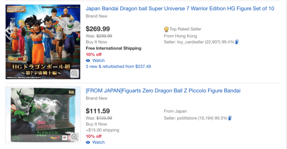Click the $111.59 price
This screenshot has height=149, width=287.
pyautogui.click(x=98, y=111)
